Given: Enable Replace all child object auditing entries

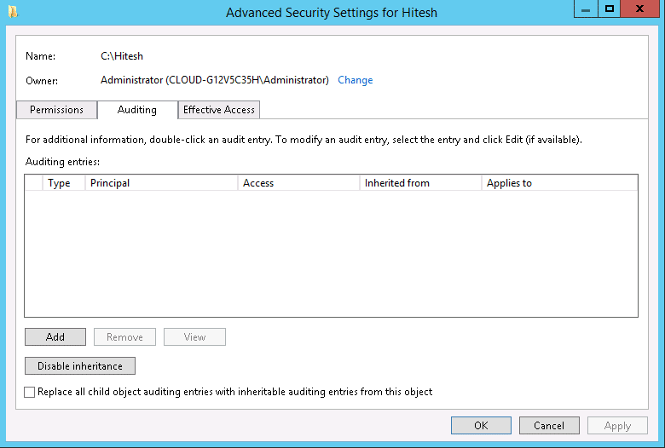Looking at the screenshot, I should pyautogui.click(x=30, y=392).
